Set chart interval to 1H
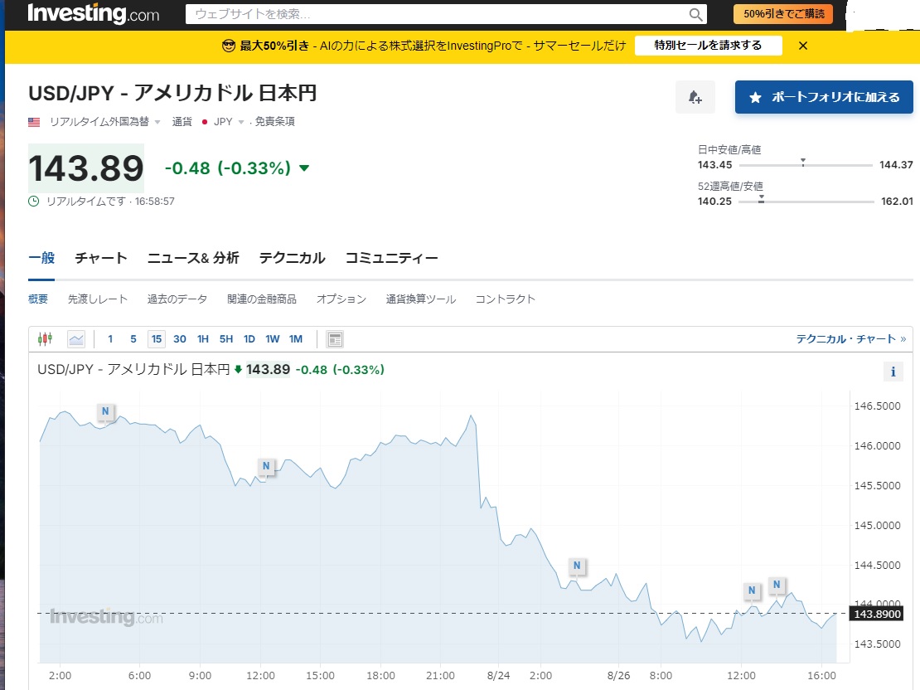Screen dimensions: 920x690 [x=203, y=338]
